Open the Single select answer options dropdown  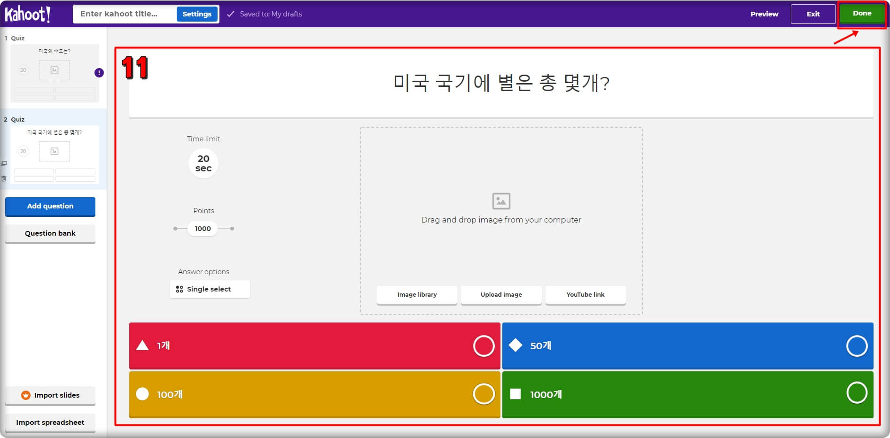210,289
